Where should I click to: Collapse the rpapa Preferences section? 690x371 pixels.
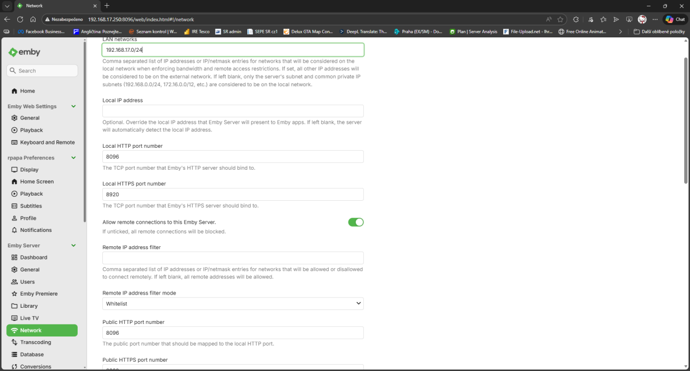click(x=73, y=157)
